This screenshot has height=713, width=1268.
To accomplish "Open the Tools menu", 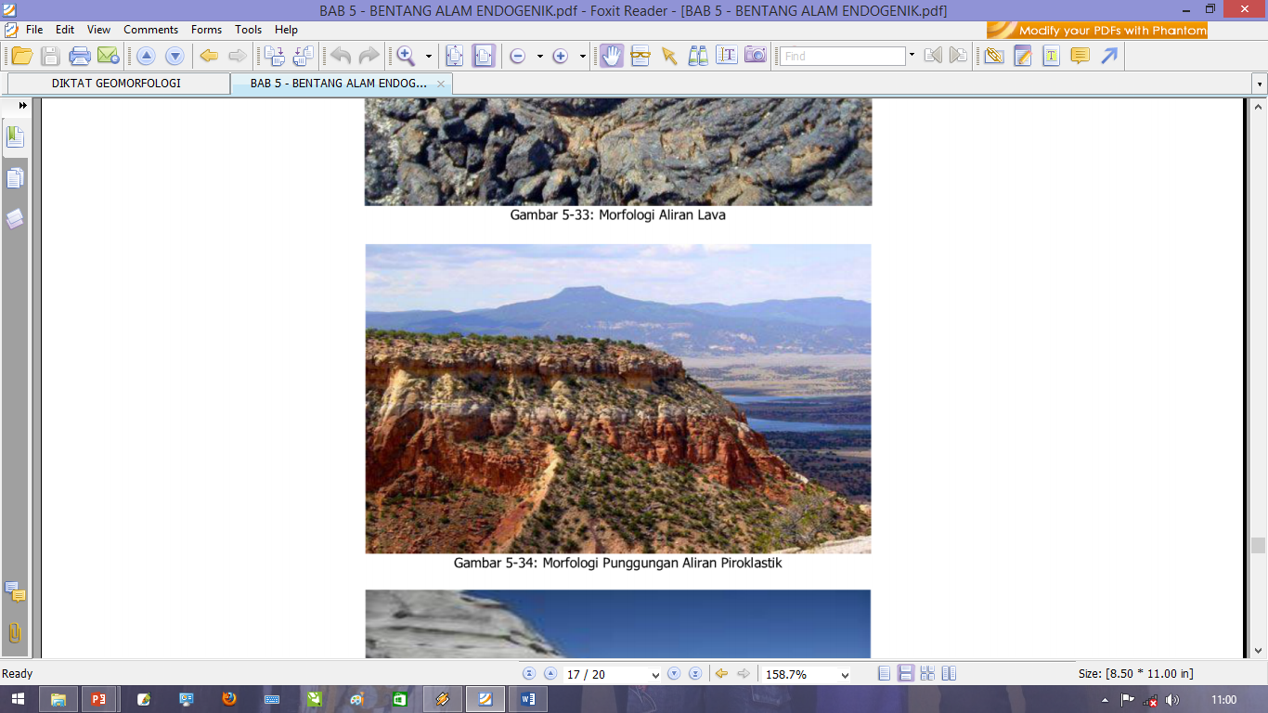I will 248,30.
